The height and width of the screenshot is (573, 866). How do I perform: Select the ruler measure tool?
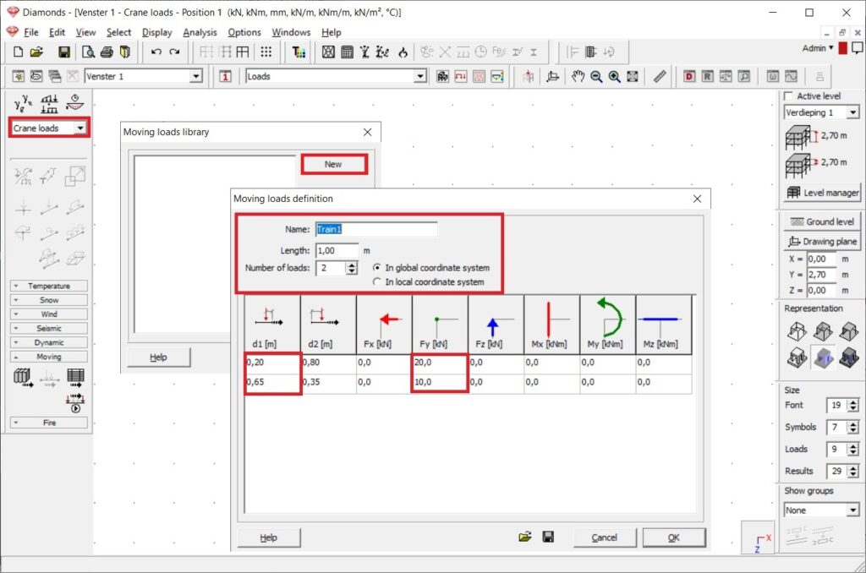click(x=660, y=76)
